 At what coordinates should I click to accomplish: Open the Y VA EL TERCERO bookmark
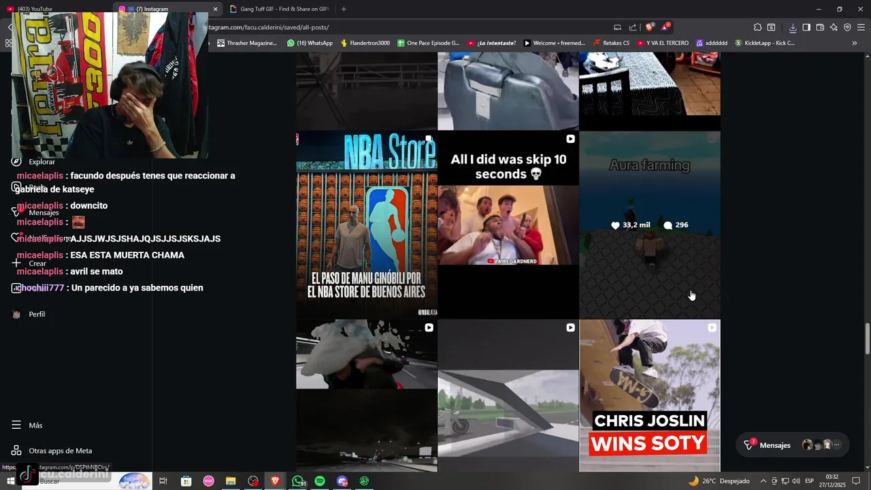[x=663, y=43]
